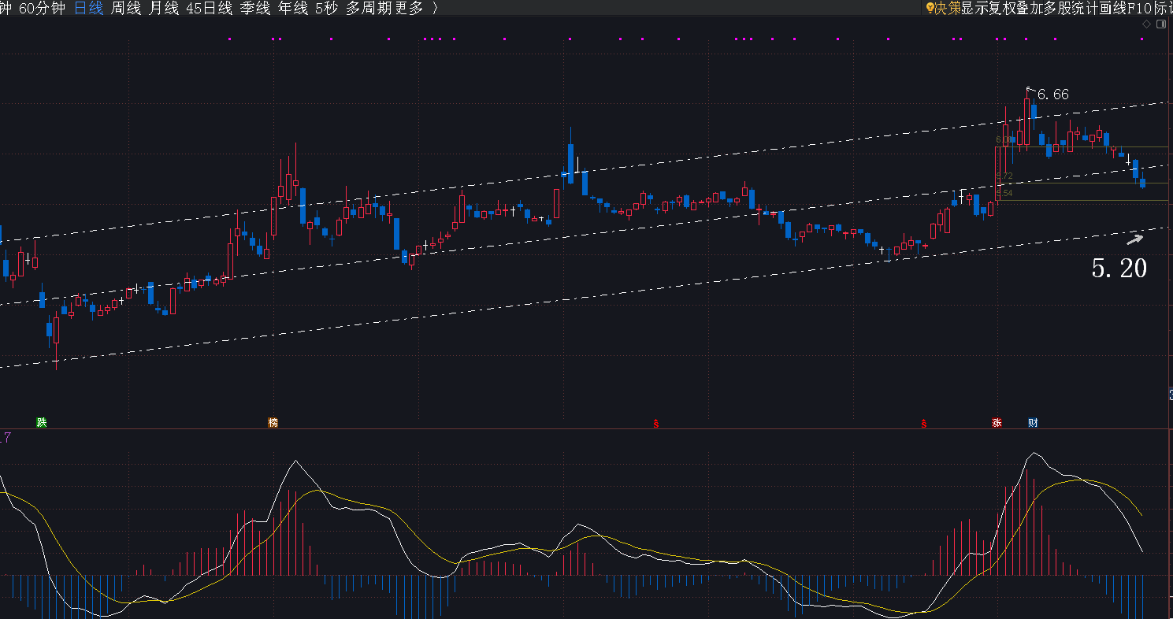Open the 45日线 period view
Image resolution: width=1173 pixels, height=619 pixels.
pyautogui.click(x=209, y=8)
